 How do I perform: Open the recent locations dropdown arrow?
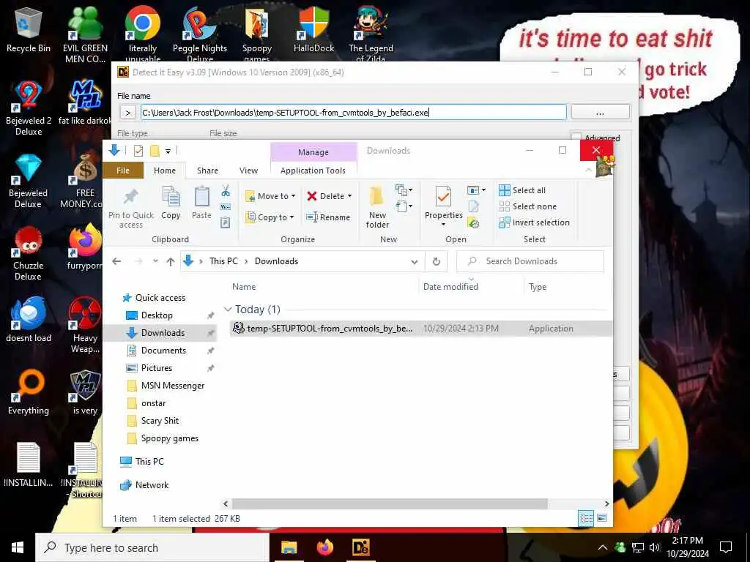(x=155, y=261)
